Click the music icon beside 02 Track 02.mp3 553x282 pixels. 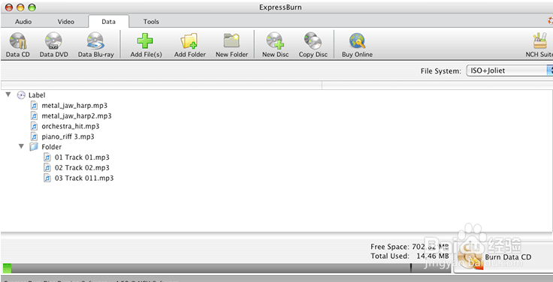tap(47, 167)
